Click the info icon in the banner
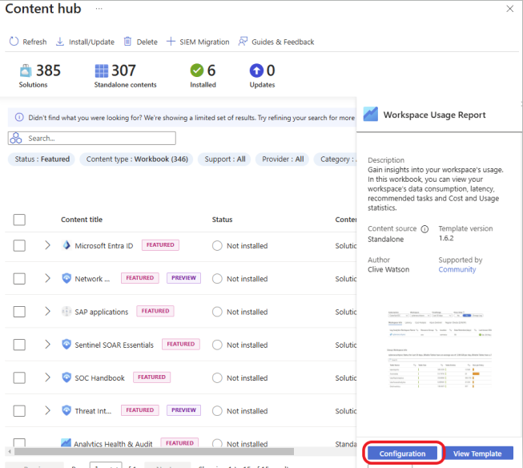The image size is (523, 468). [19, 118]
